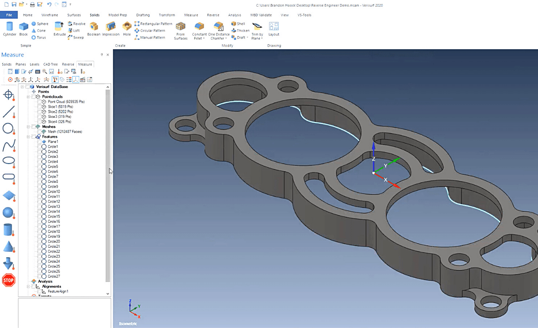Collapse the Alignments tree node
538x328 pixels.
tap(28, 286)
